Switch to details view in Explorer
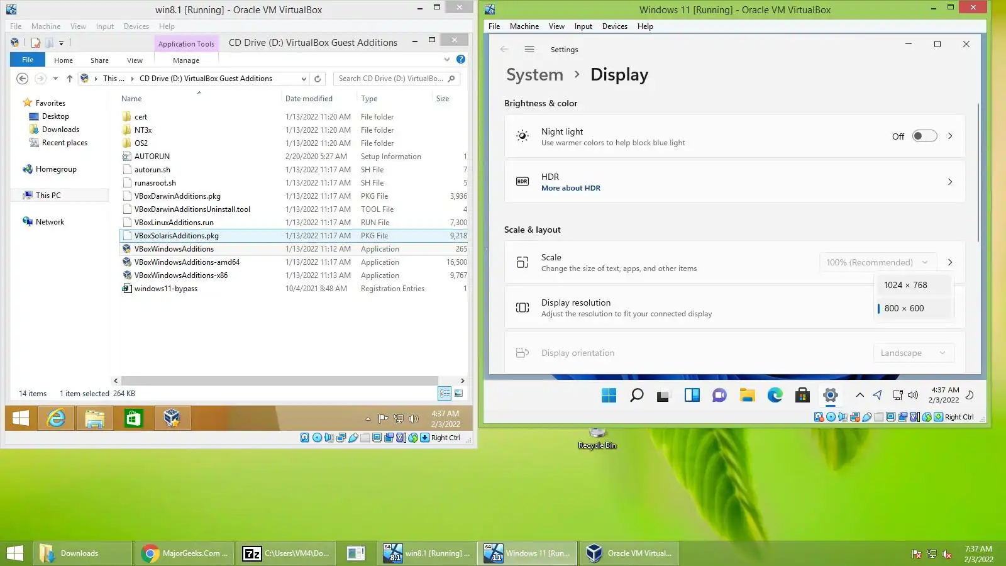 (445, 394)
